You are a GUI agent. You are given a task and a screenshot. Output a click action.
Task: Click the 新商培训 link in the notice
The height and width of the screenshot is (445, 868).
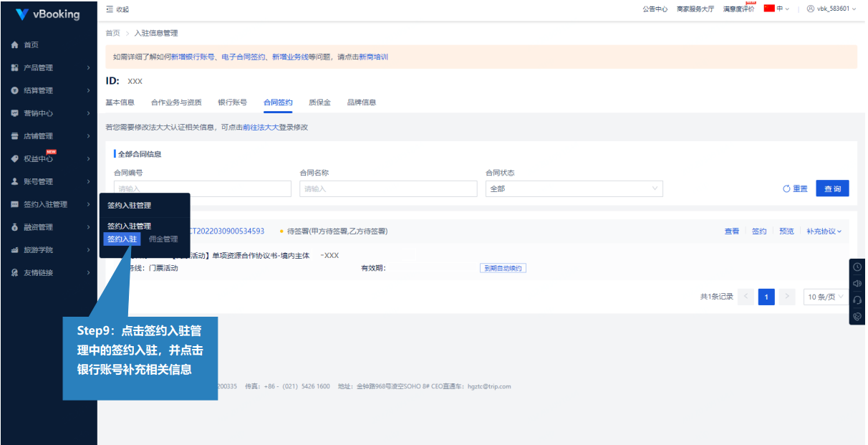373,57
